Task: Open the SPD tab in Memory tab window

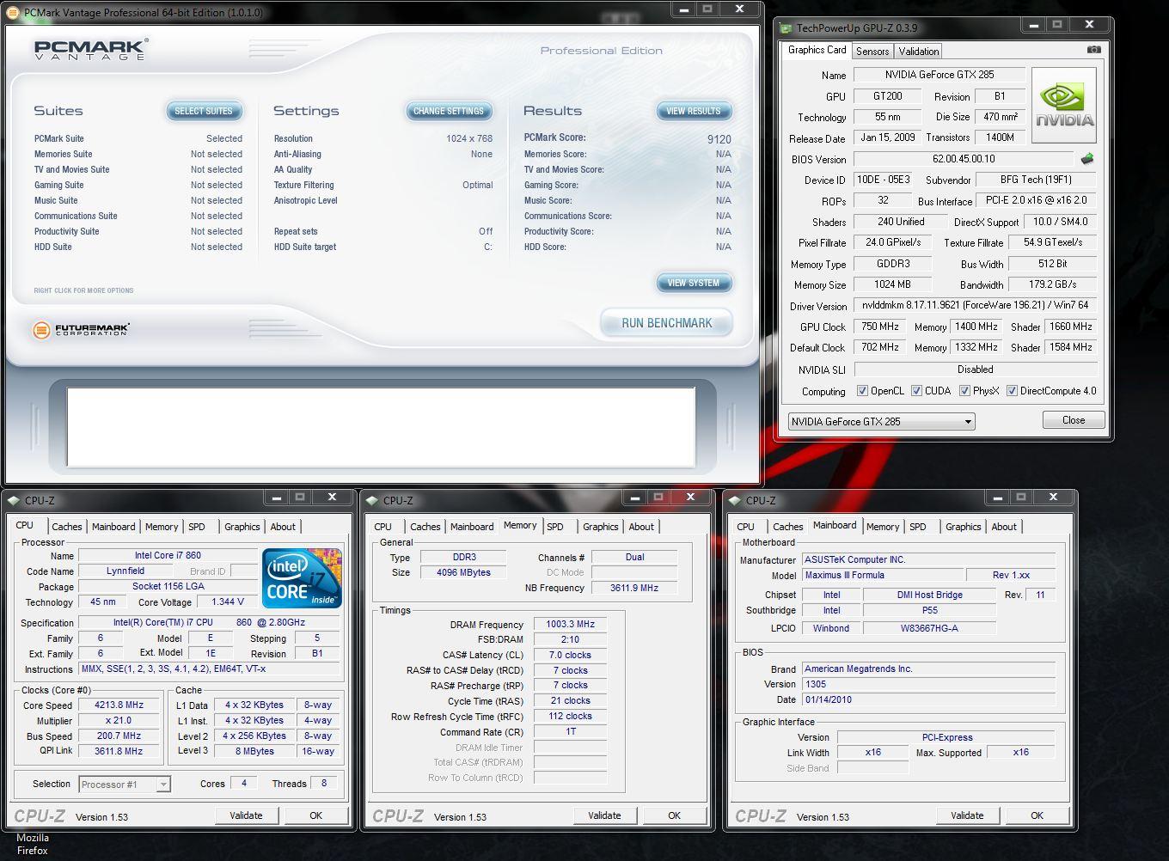Action: (555, 527)
